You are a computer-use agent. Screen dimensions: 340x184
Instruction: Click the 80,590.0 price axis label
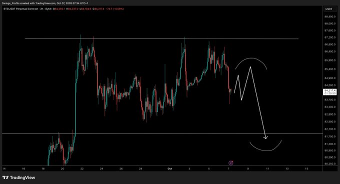tap(330, 157)
